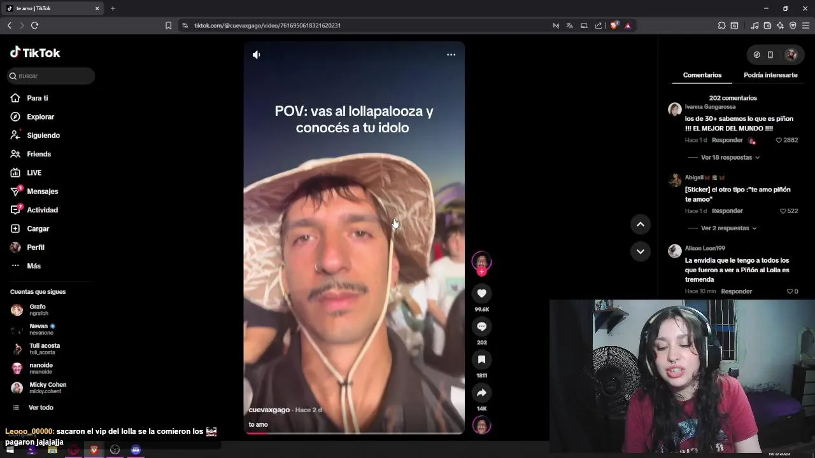Reload the page in the browser
Viewport: 815px width, 458px height.
(34, 25)
